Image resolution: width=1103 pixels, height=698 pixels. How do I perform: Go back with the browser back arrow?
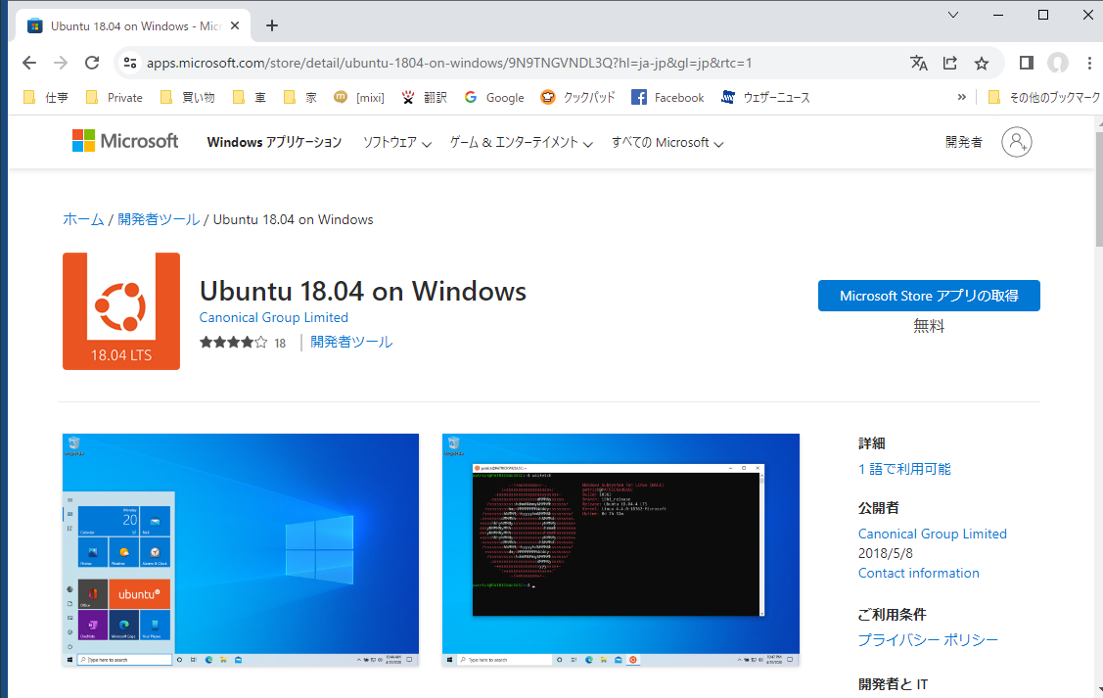[x=28, y=63]
